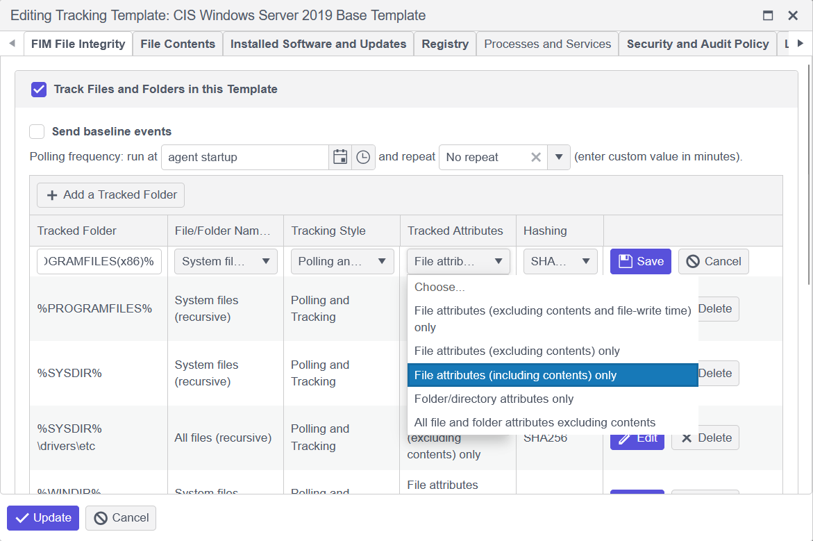Click the dialog vertical scrollbar
Image resolution: width=813 pixels, height=541 pixels.
809,174
